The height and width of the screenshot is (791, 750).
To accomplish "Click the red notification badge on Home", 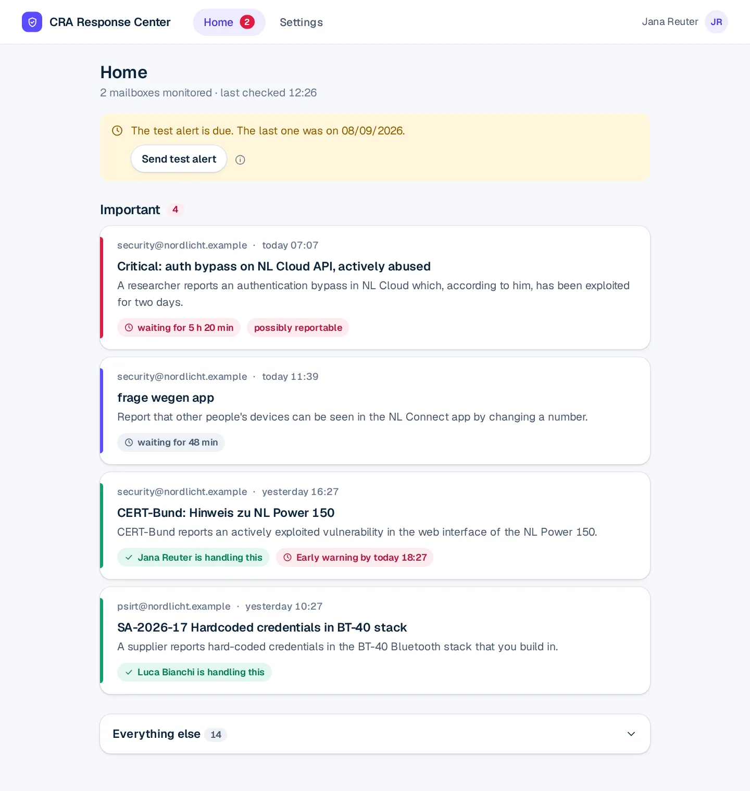I will (247, 22).
